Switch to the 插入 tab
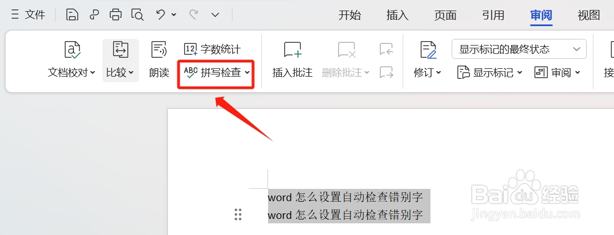The height and width of the screenshot is (235, 614). (398, 15)
